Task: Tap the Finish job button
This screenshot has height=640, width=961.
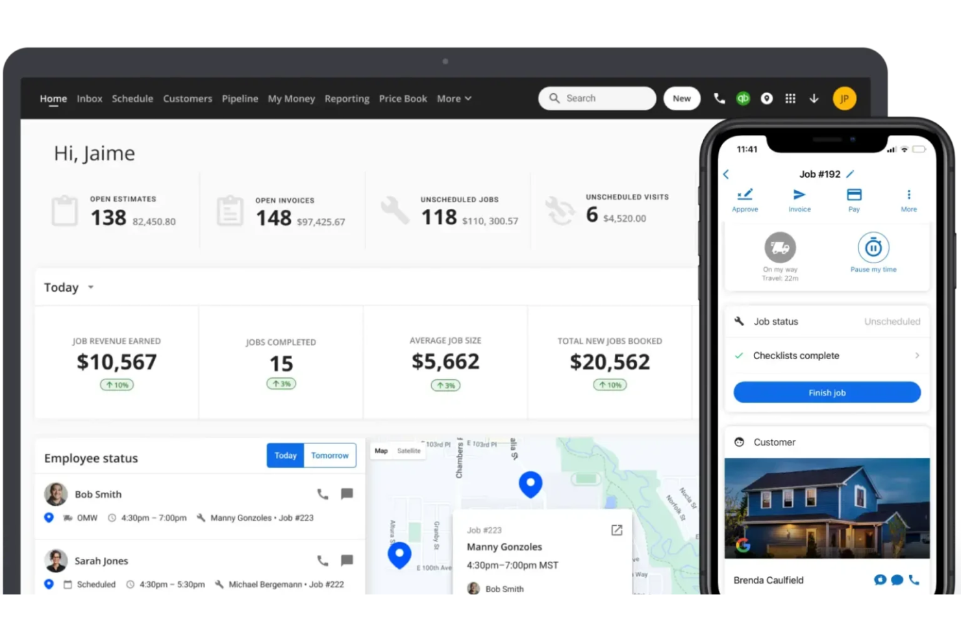Action: (827, 392)
